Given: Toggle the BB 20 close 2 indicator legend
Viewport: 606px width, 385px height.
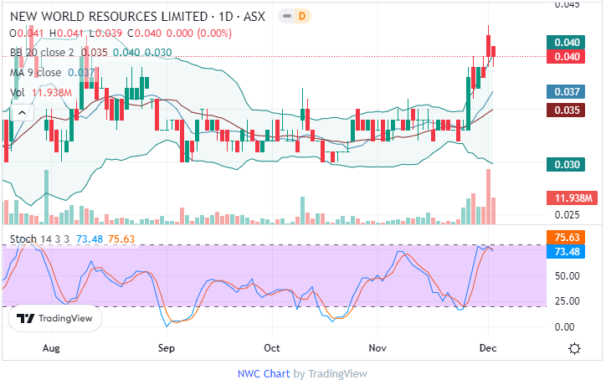Looking at the screenshot, I should (x=42, y=53).
